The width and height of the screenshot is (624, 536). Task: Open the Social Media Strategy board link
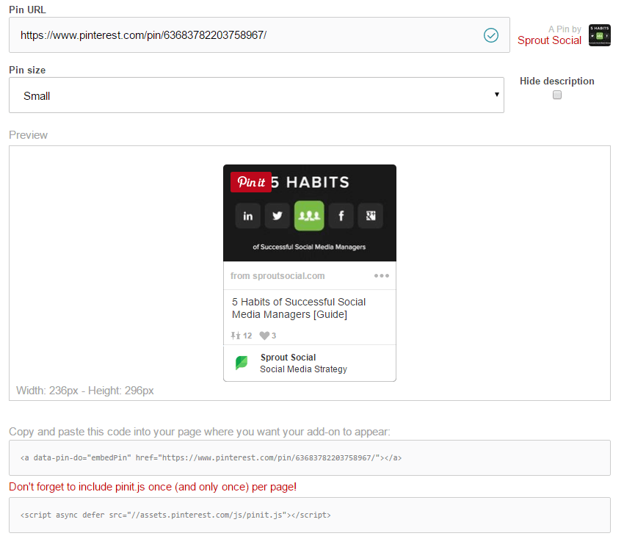(303, 369)
